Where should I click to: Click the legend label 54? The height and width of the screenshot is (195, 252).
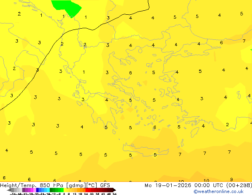[114, 194]
